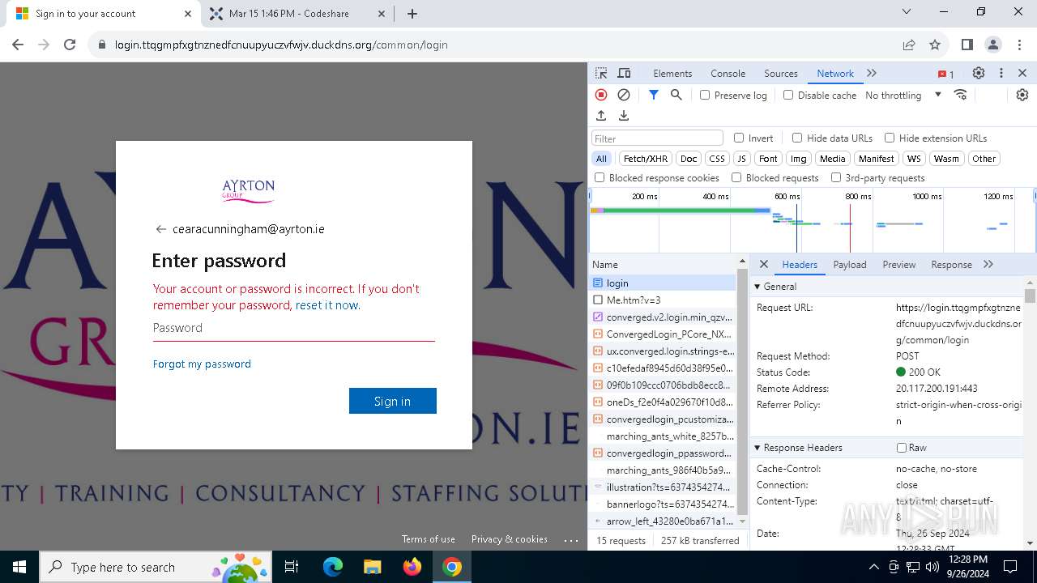
Task: Check Blocked response cookies
Action: tap(600, 177)
